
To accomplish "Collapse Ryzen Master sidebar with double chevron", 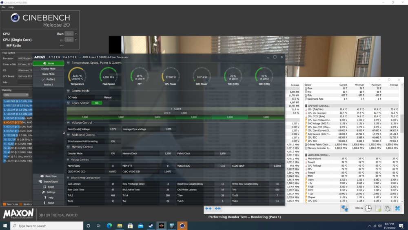I will (64, 133).
